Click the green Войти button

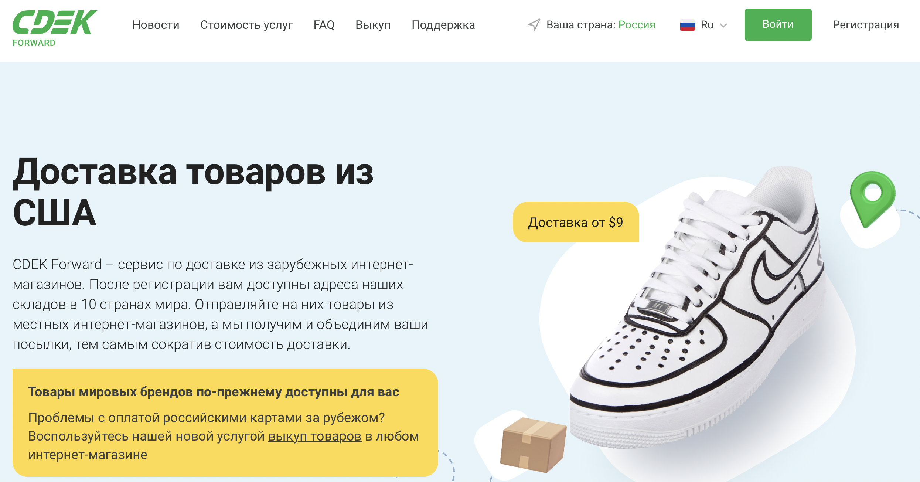click(x=778, y=24)
